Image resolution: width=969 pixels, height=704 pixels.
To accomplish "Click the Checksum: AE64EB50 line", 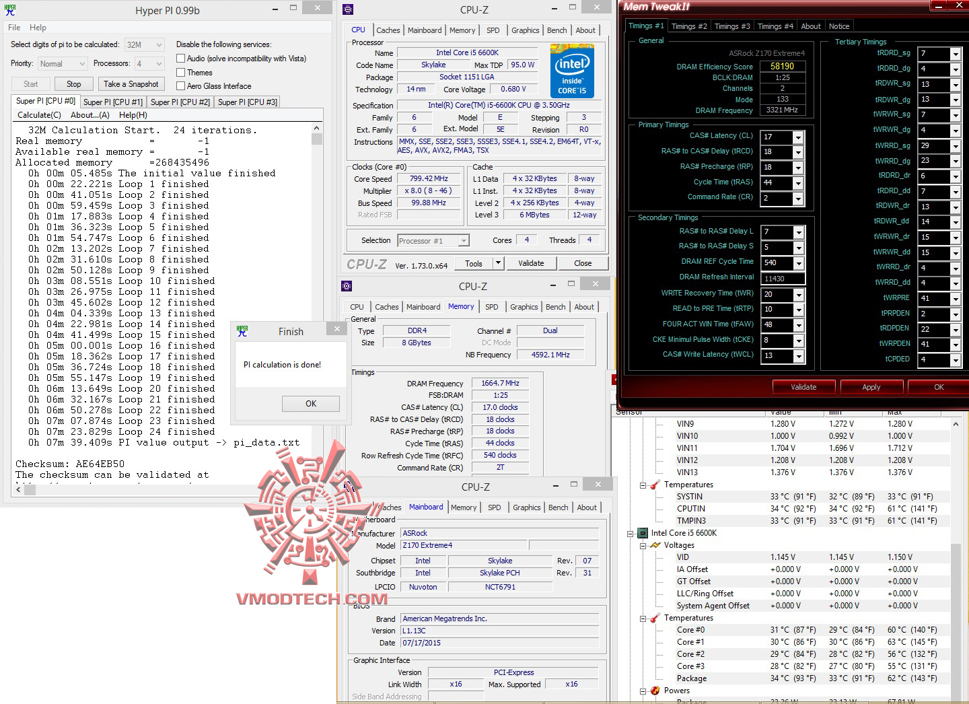I will (70, 464).
